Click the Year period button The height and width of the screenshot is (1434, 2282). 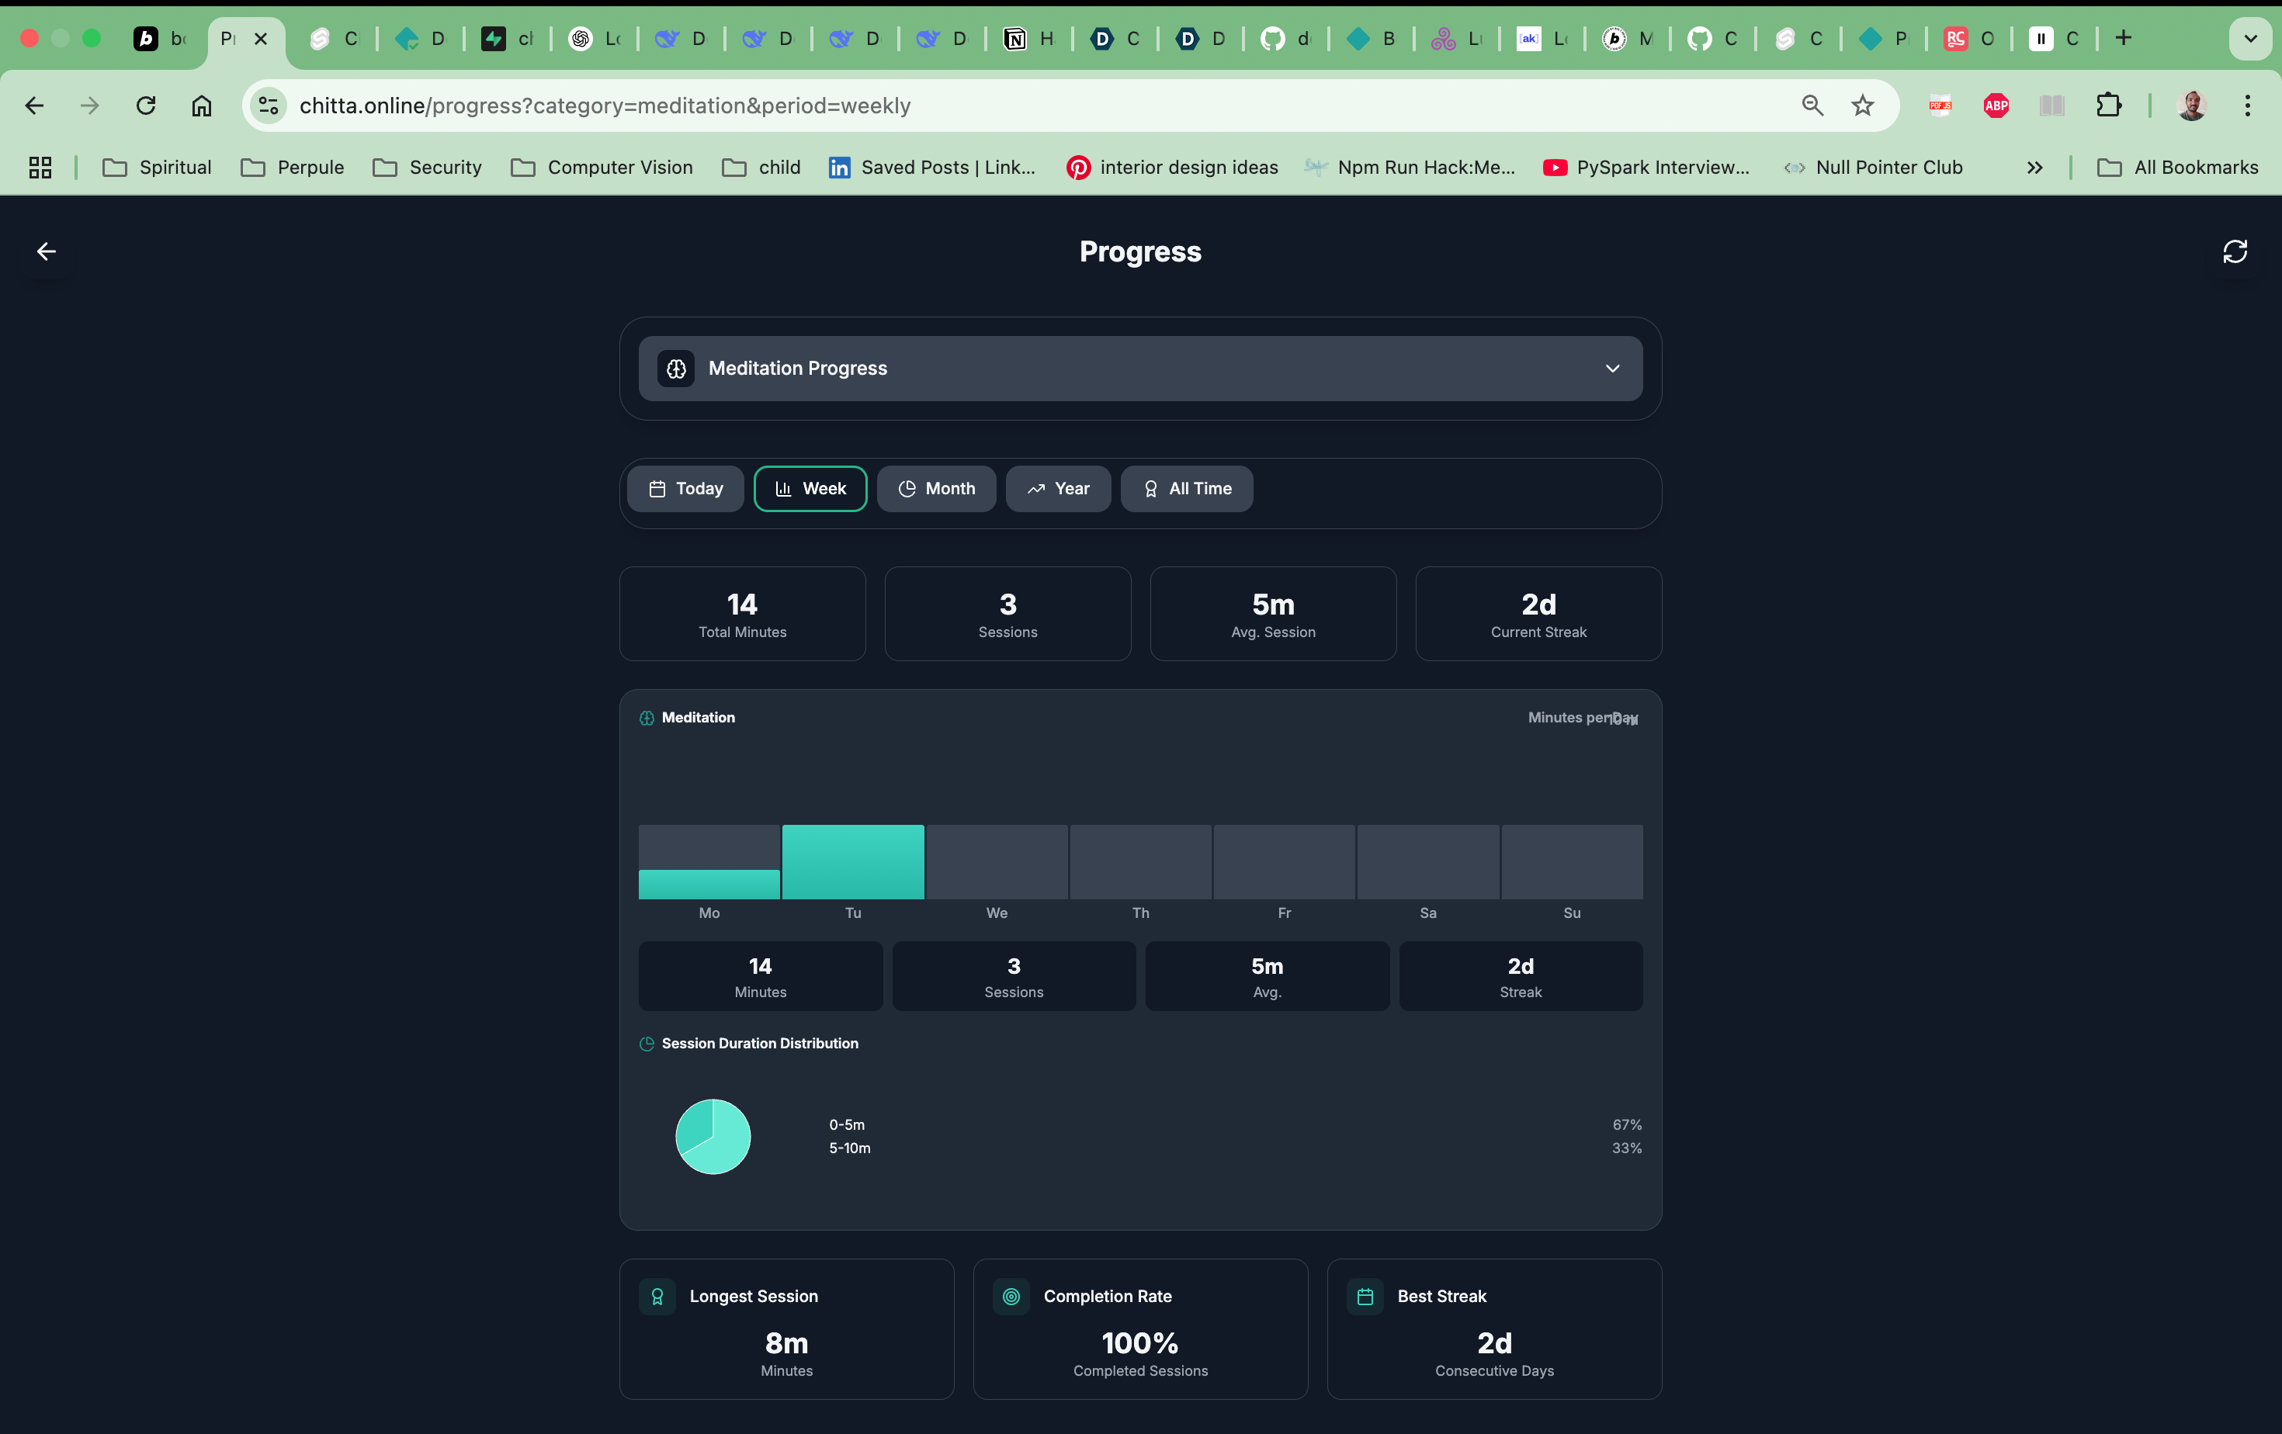point(1058,489)
